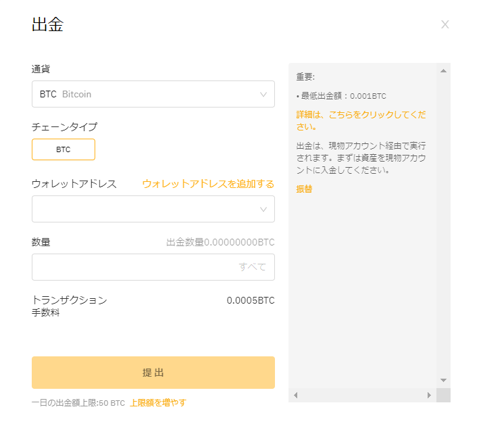Screen dimensions: 481x426
Task: Select the BTC chain type option
Action: coord(64,149)
